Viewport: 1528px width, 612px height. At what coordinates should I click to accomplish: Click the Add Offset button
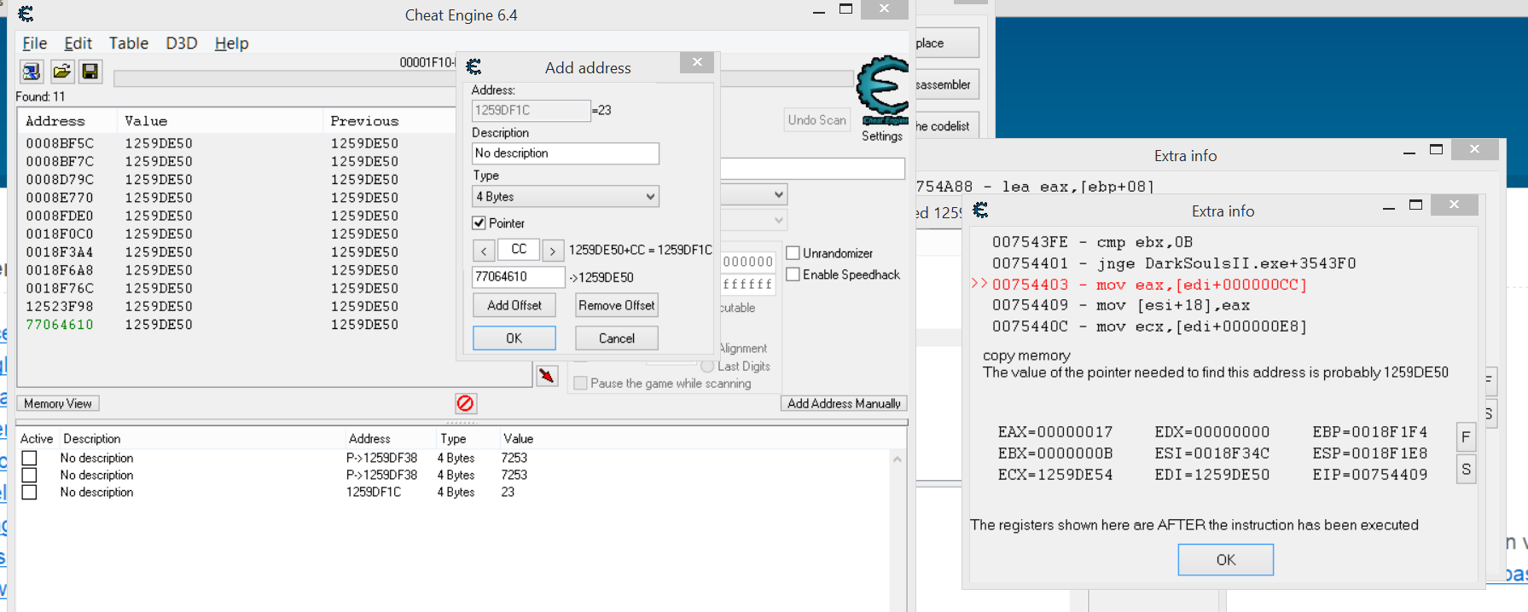click(x=514, y=305)
